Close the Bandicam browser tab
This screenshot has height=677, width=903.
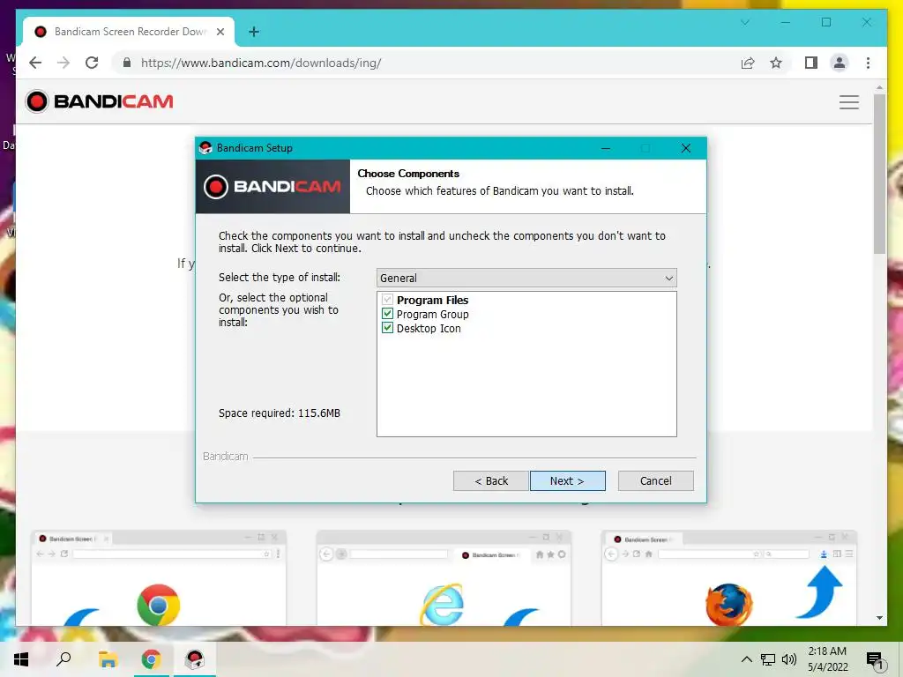tap(220, 32)
